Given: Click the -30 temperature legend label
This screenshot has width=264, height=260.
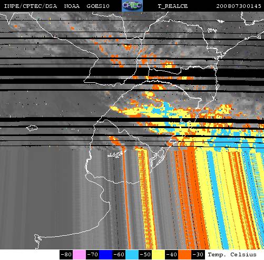Looking at the screenshot, I should [198, 255].
